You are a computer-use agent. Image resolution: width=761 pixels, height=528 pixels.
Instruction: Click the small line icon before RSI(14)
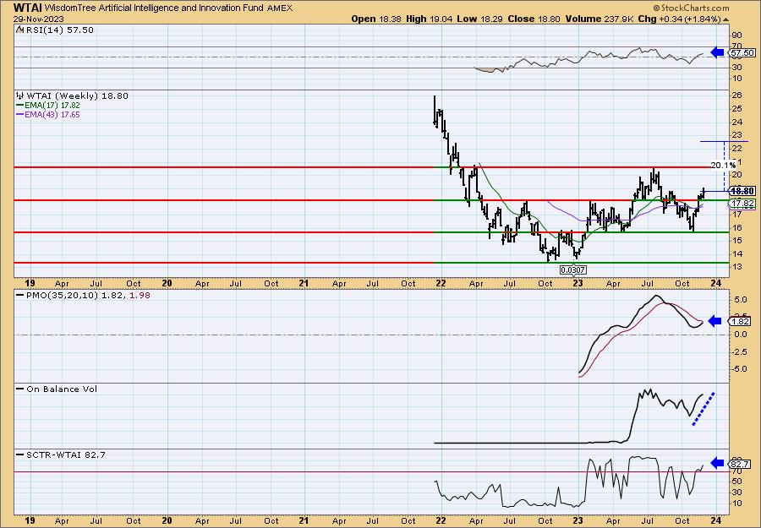click(x=19, y=30)
